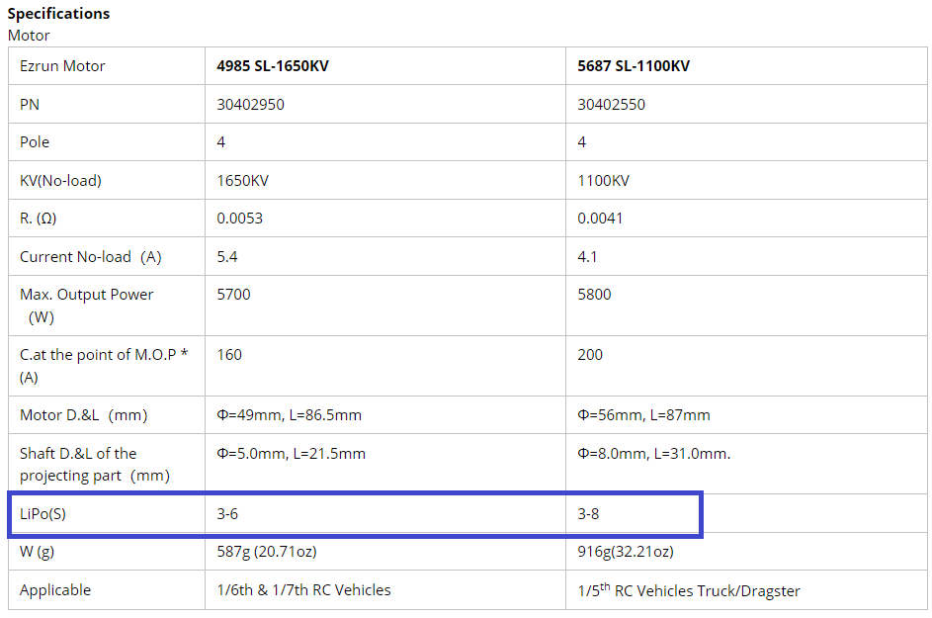Click part number 30402550
Image resolution: width=932 pixels, height=618 pixels.
611,105
